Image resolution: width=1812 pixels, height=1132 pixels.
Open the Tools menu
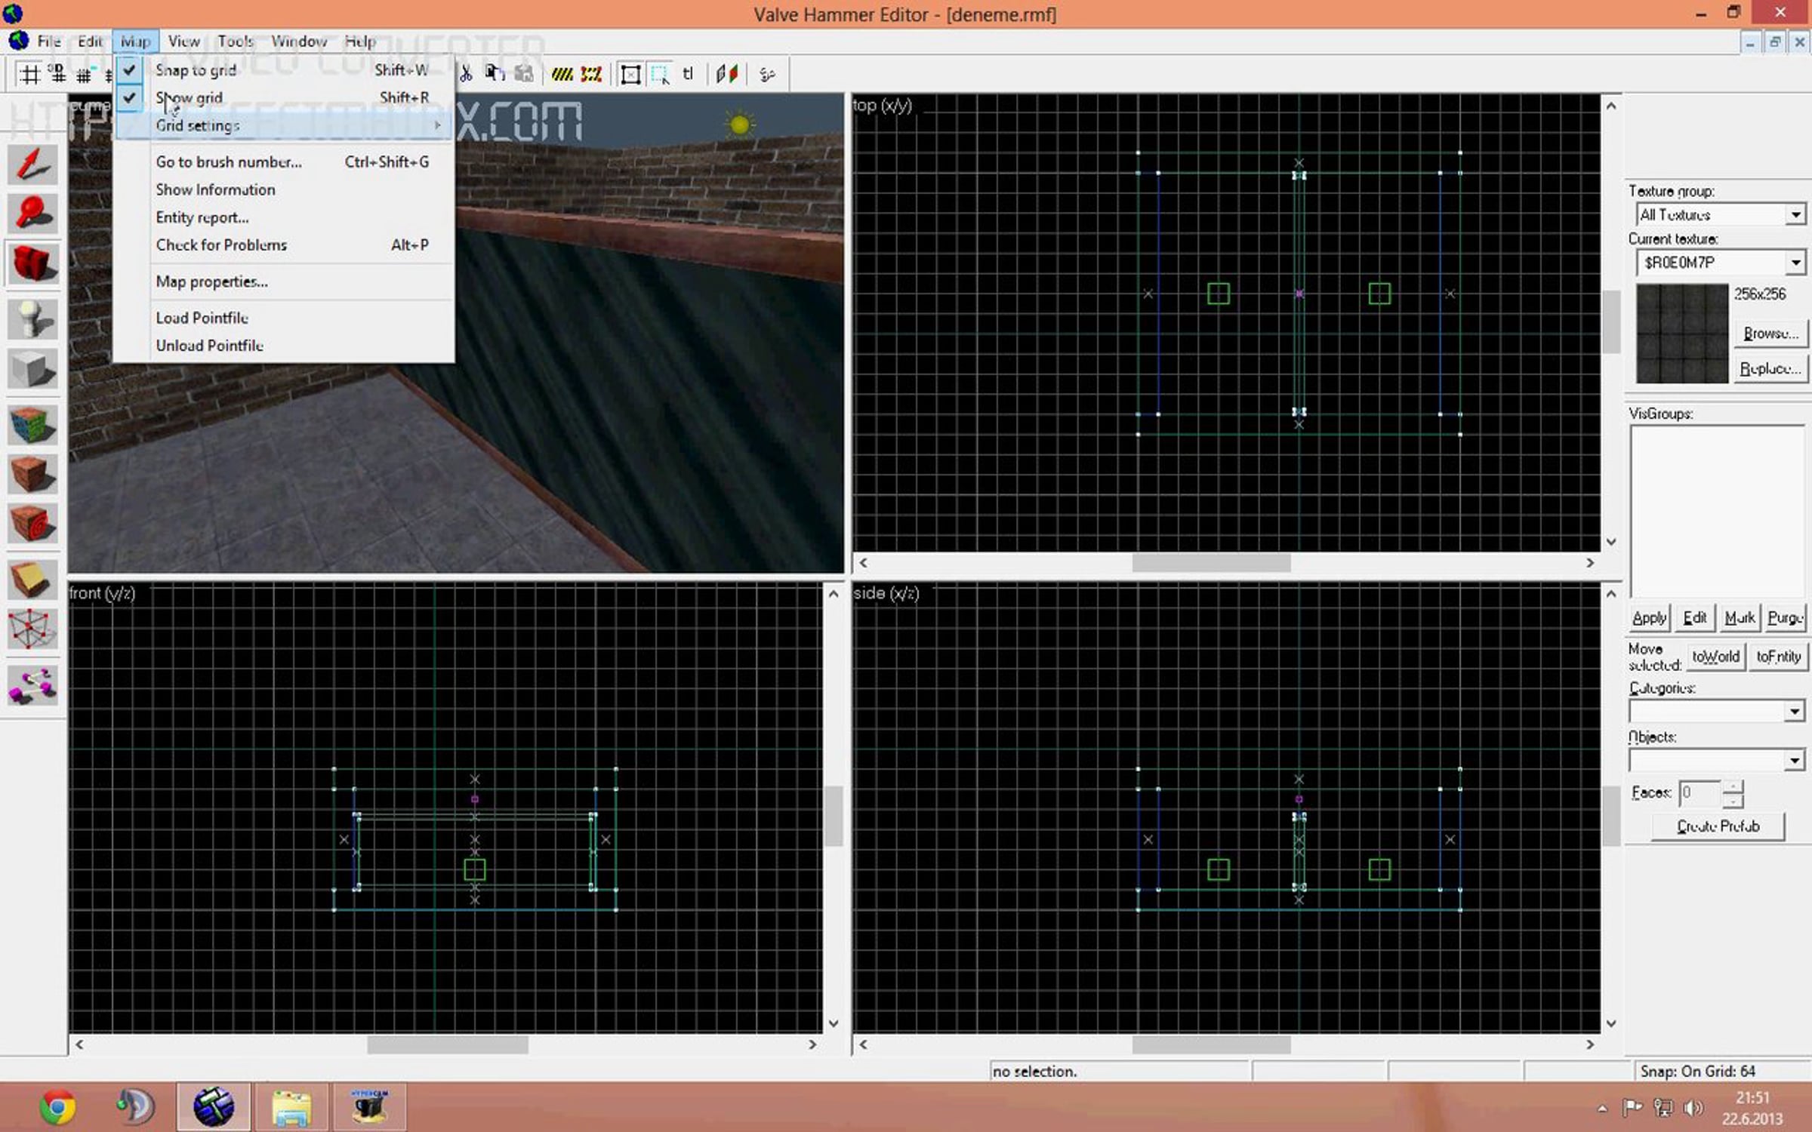pos(236,42)
